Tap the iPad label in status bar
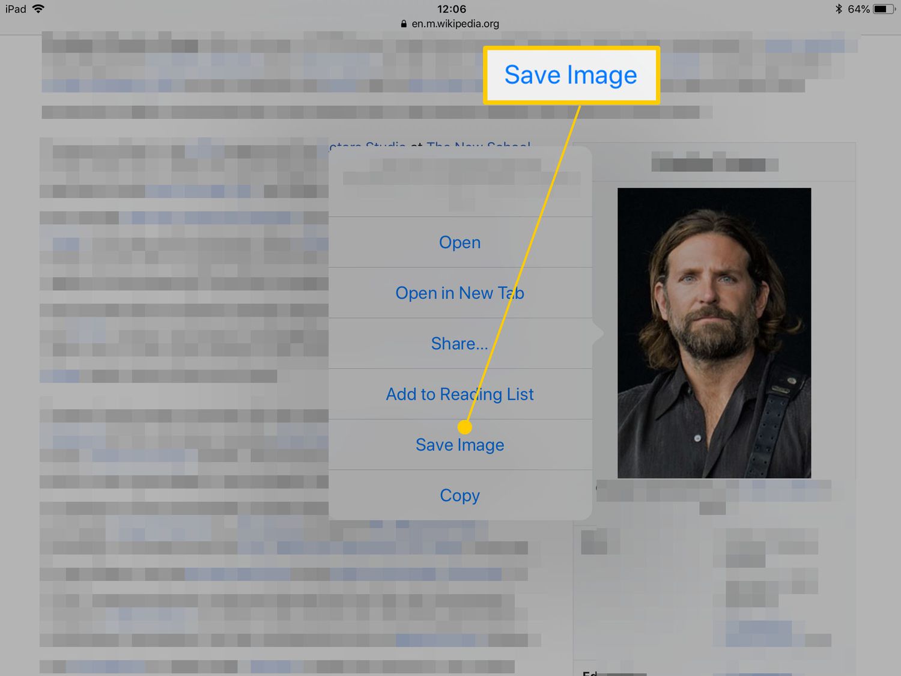This screenshot has width=901, height=676. (16, 9)
